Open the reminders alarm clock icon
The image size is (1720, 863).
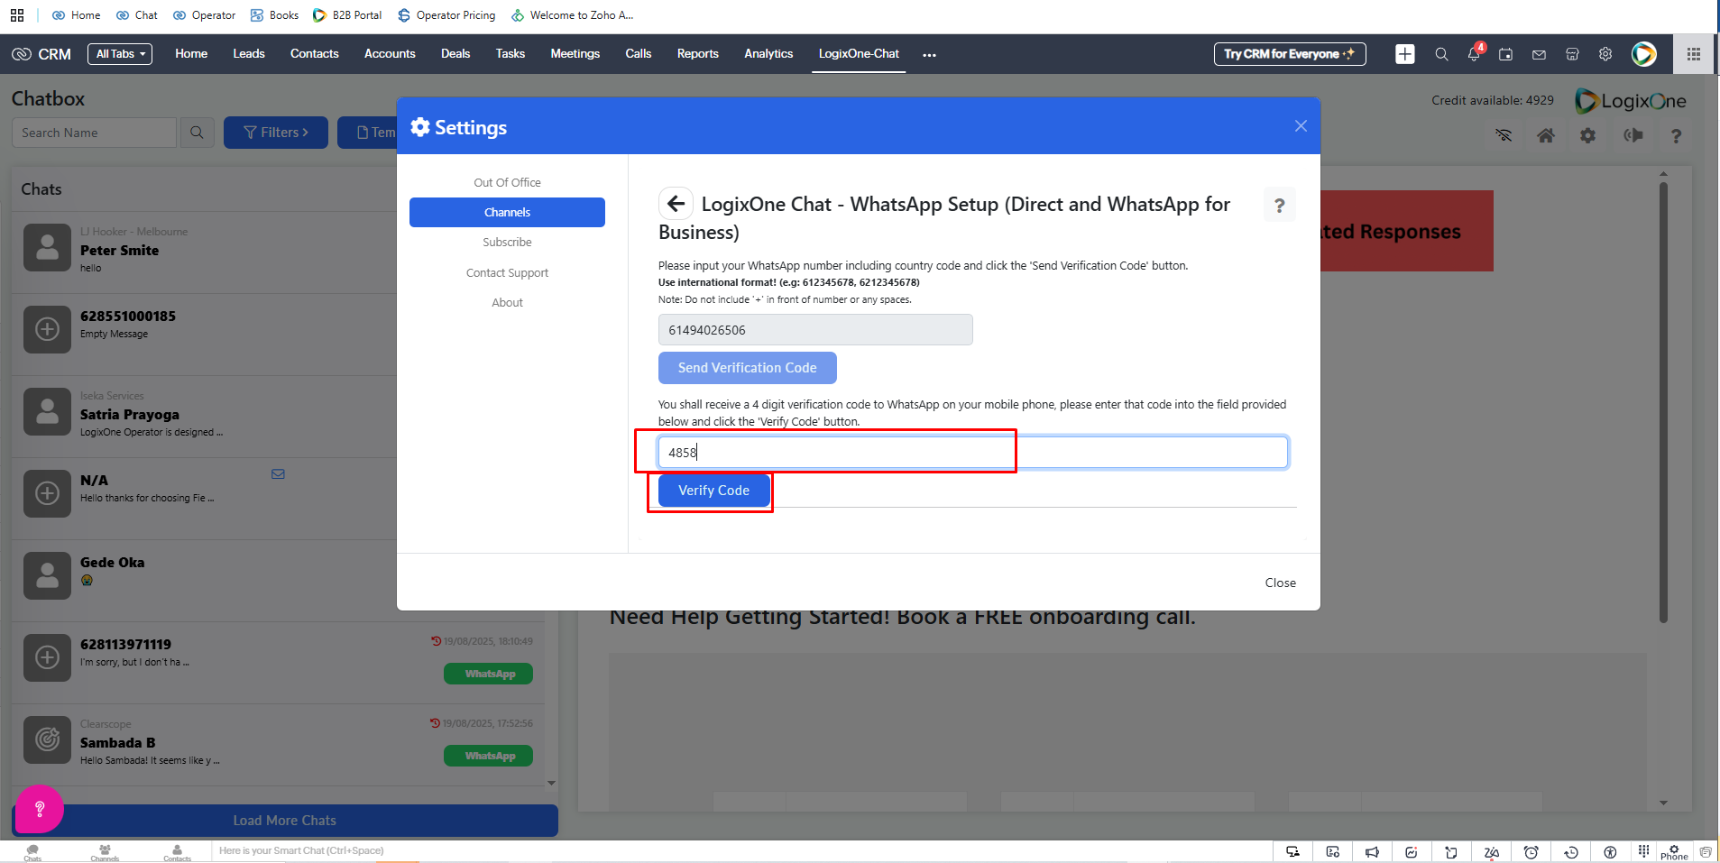pos(1531,852)
